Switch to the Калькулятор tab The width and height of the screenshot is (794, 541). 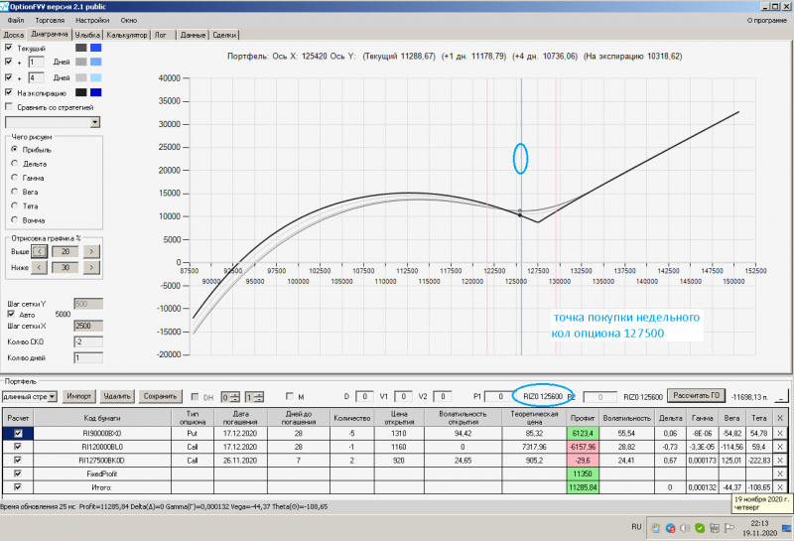pyautogui.click(x=127, y=35)
